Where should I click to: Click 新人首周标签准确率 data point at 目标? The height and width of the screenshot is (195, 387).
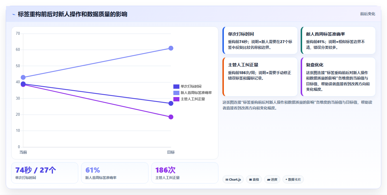(171, 48)
